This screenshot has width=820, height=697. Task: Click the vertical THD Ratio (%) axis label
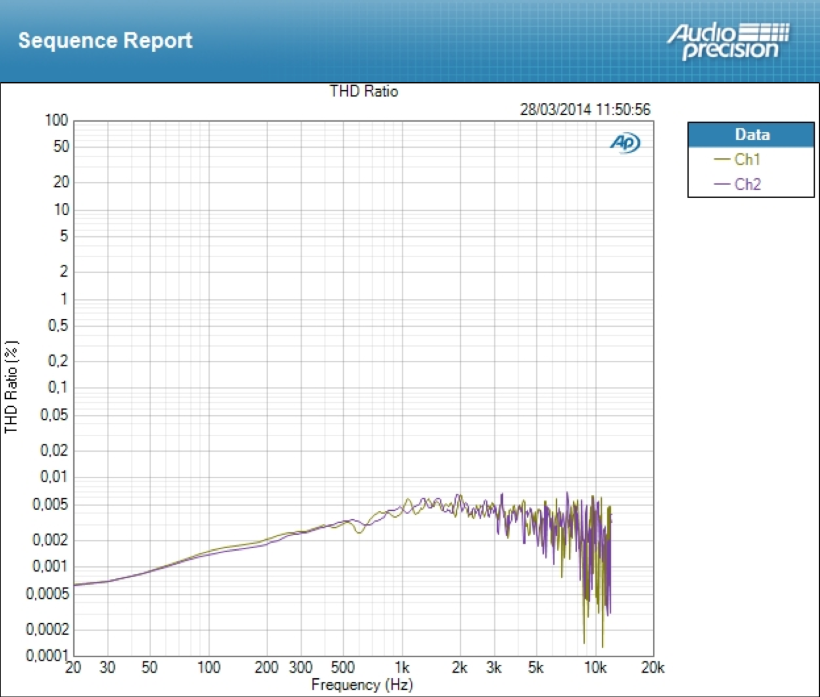click(11, 387)
